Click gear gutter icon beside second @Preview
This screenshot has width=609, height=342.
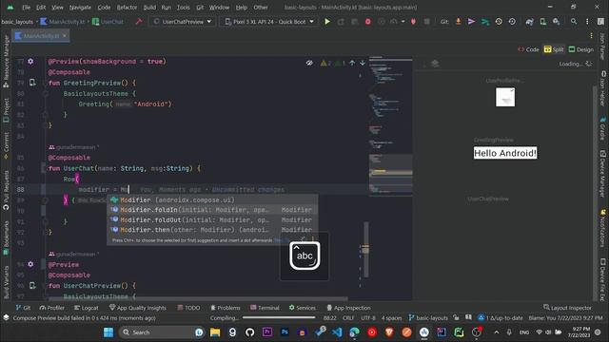30,264
